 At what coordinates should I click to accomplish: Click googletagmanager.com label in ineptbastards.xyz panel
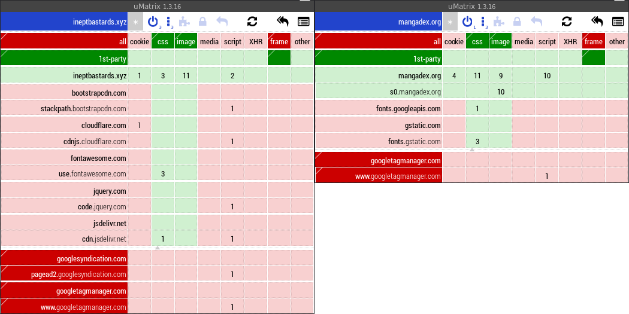64,291
